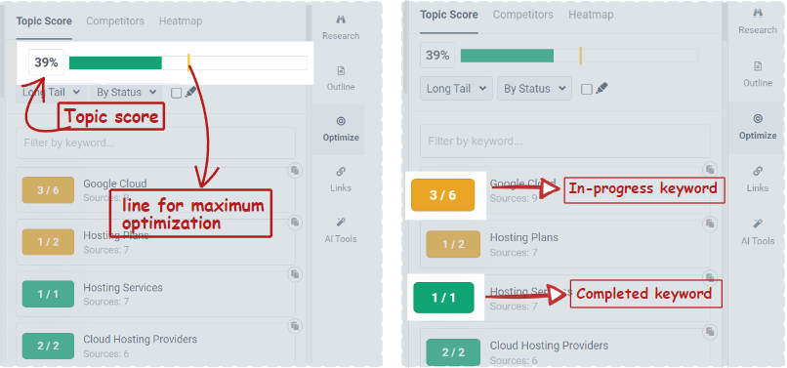The image size is (787, 368).
Task: Select Cloud Hosting Providers text in right panel
Action: tap(549, 346)
